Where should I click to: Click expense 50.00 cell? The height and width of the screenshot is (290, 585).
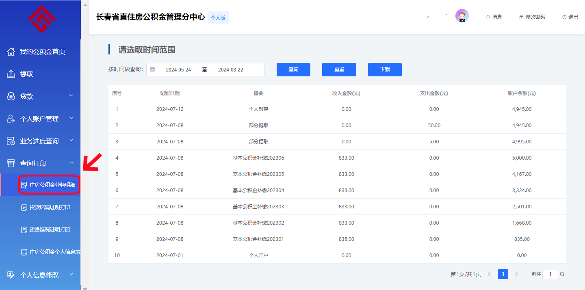click(434, 126)
